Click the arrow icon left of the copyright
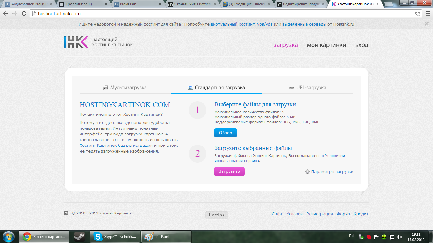 pos(66,213)
